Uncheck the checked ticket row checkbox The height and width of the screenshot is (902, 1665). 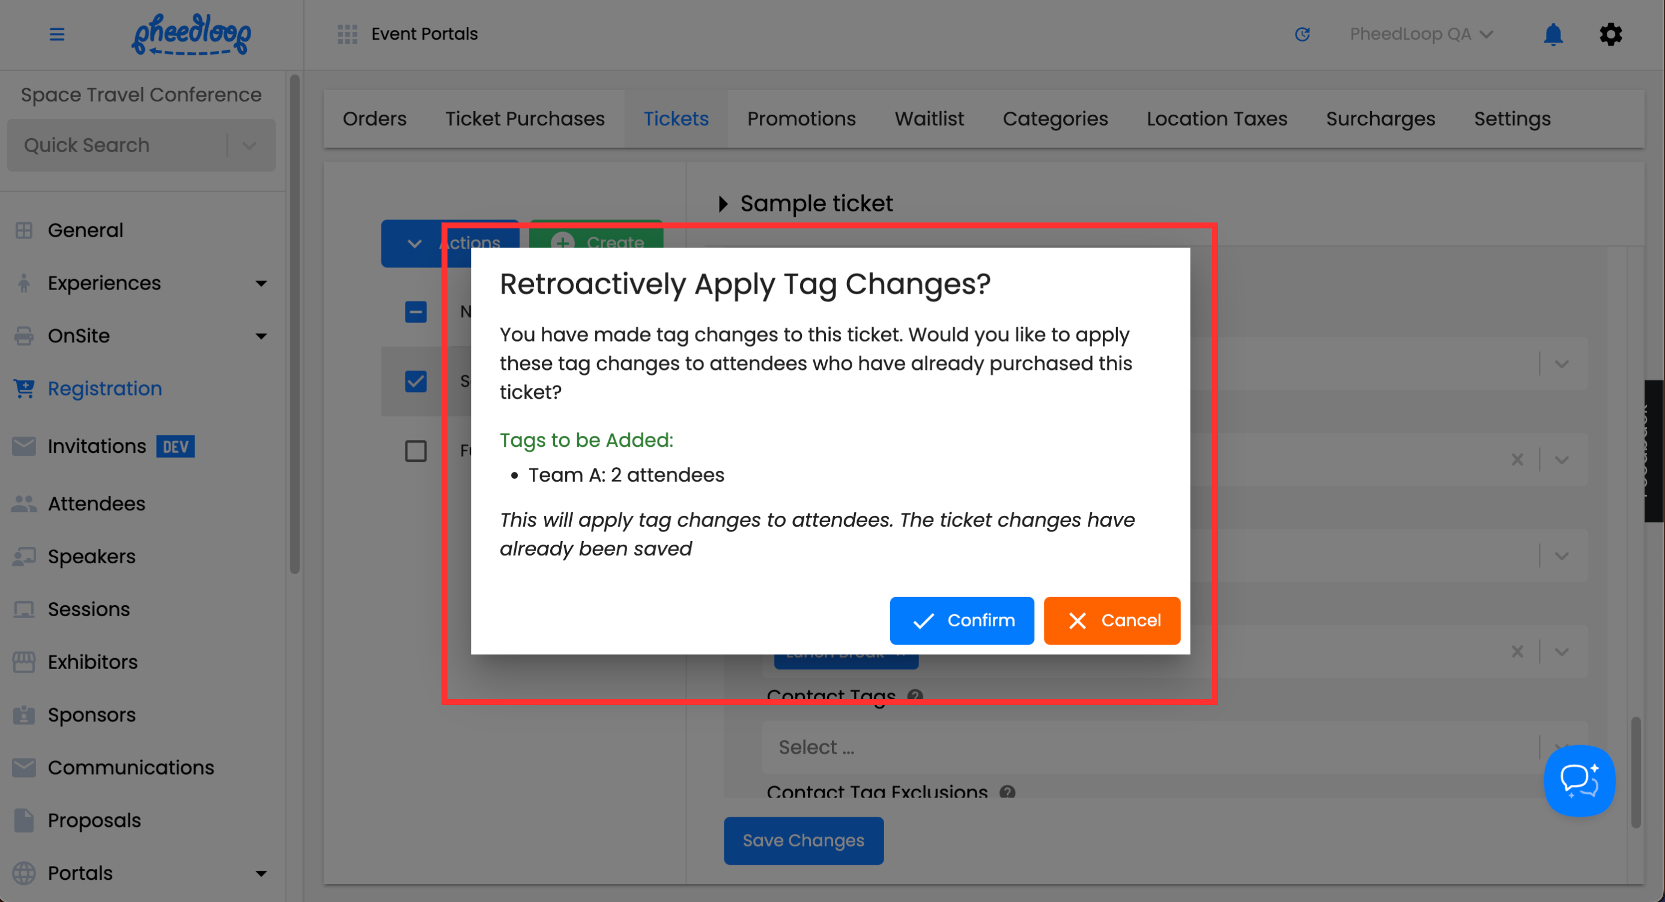(416, 381)
